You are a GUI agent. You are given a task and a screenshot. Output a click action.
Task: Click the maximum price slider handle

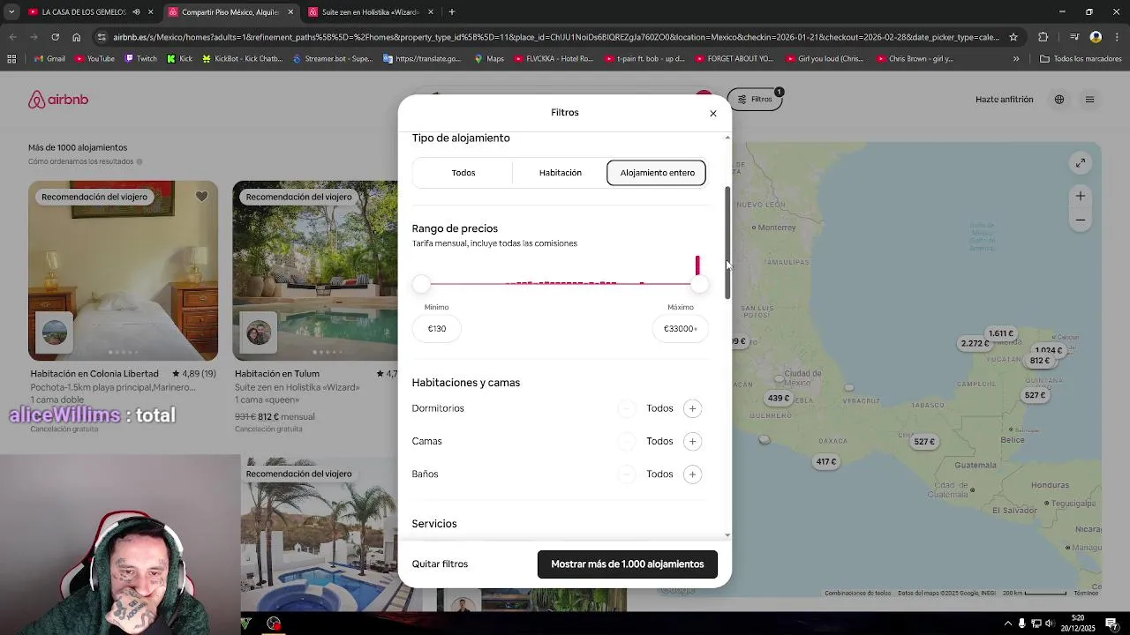pyautogui.click(x=699, y=284)
